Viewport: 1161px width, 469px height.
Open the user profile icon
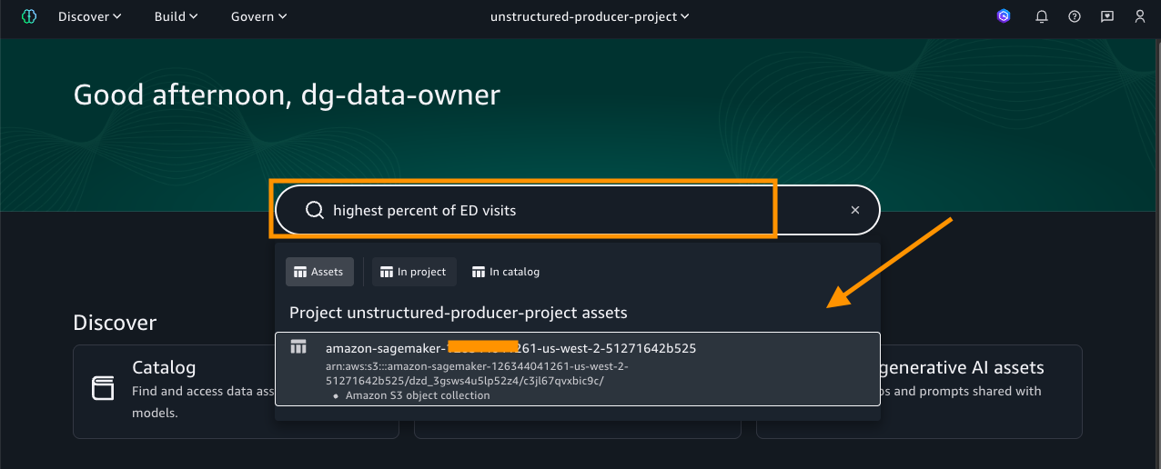point(1140,16)
